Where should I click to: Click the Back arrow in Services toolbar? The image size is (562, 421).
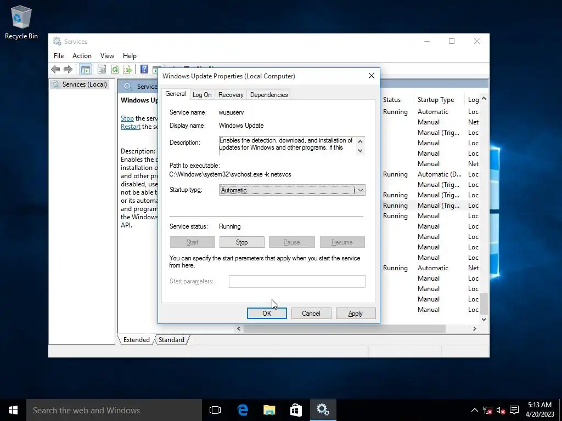pyautogui.click(x=55, y=69)
